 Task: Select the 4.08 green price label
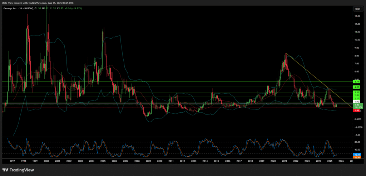(x=357, y=87)
